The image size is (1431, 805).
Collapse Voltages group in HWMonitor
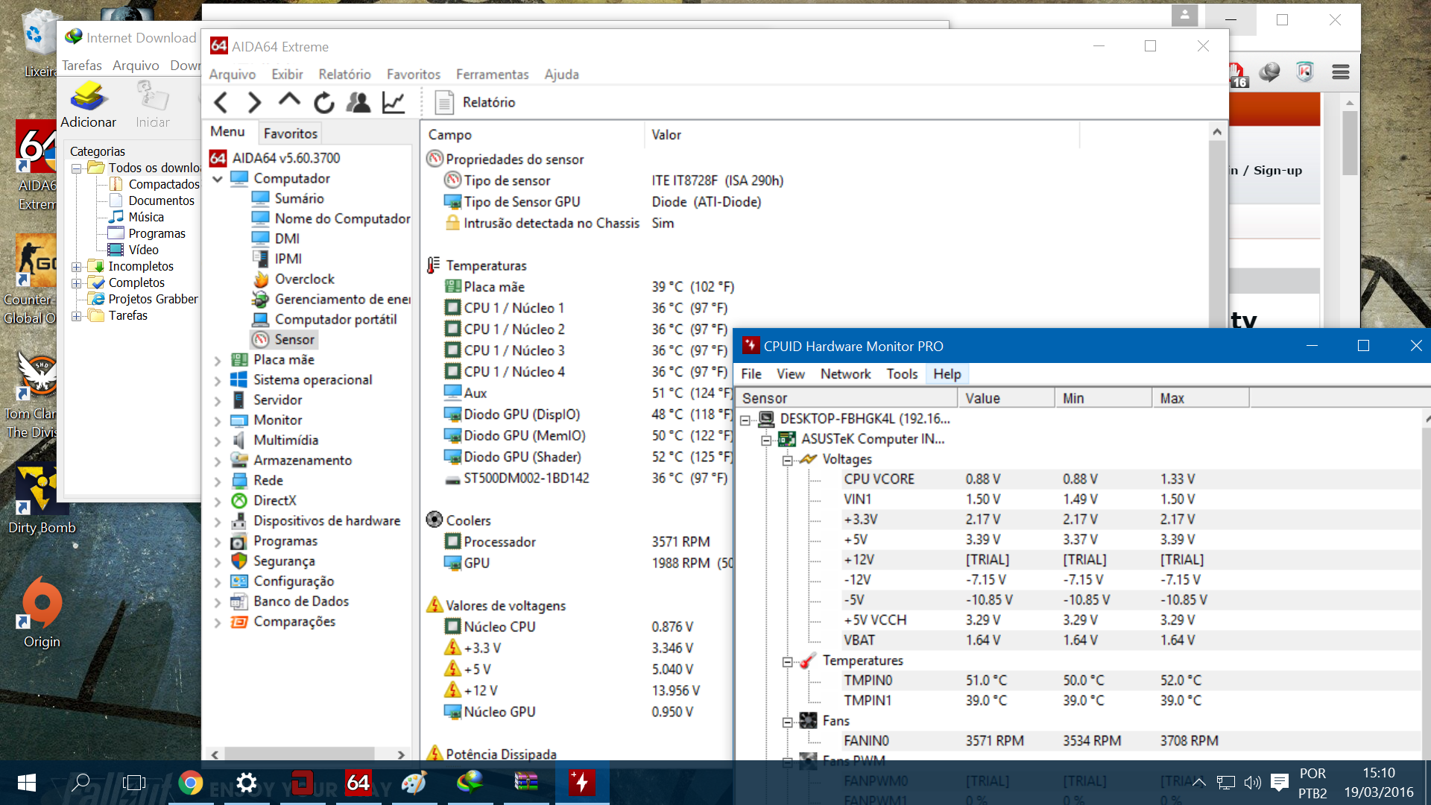pos(787,460)
